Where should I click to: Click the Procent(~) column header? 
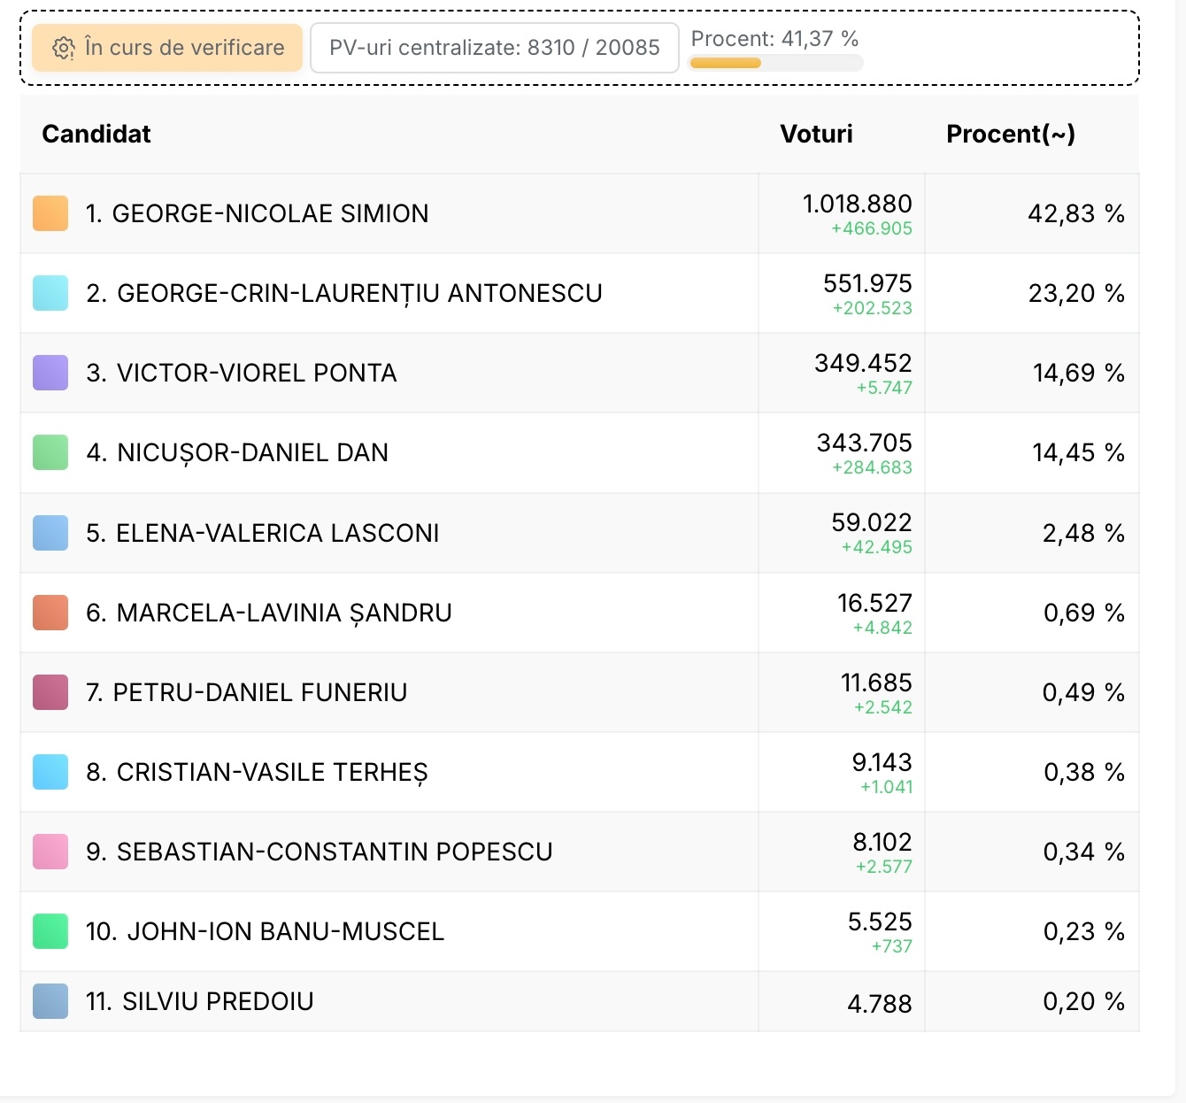[1010, 134]
